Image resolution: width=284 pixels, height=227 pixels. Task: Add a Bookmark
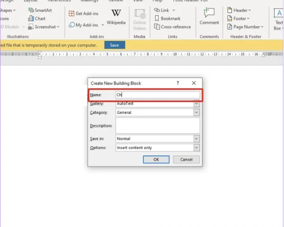click(x=167, y=19)
